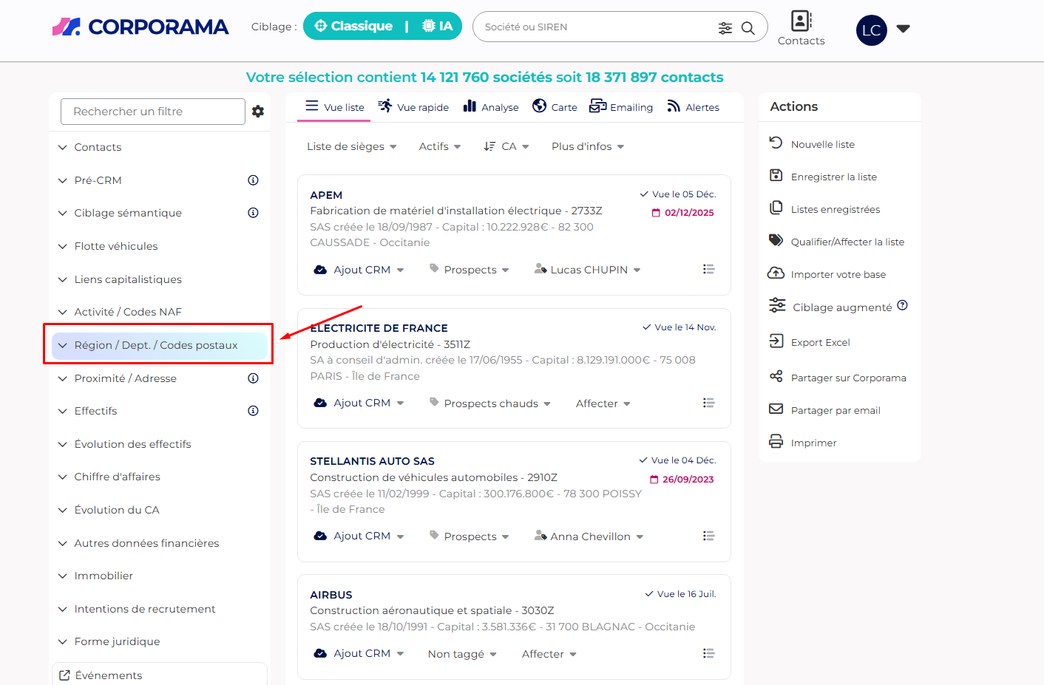Open the Actifs status dropdown

pos(439,146)
